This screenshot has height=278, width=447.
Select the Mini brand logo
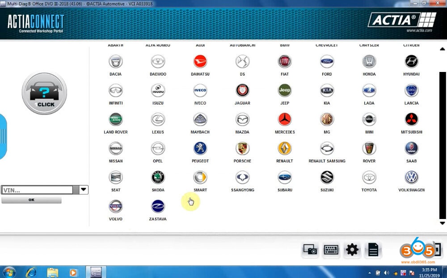(369, 119)
